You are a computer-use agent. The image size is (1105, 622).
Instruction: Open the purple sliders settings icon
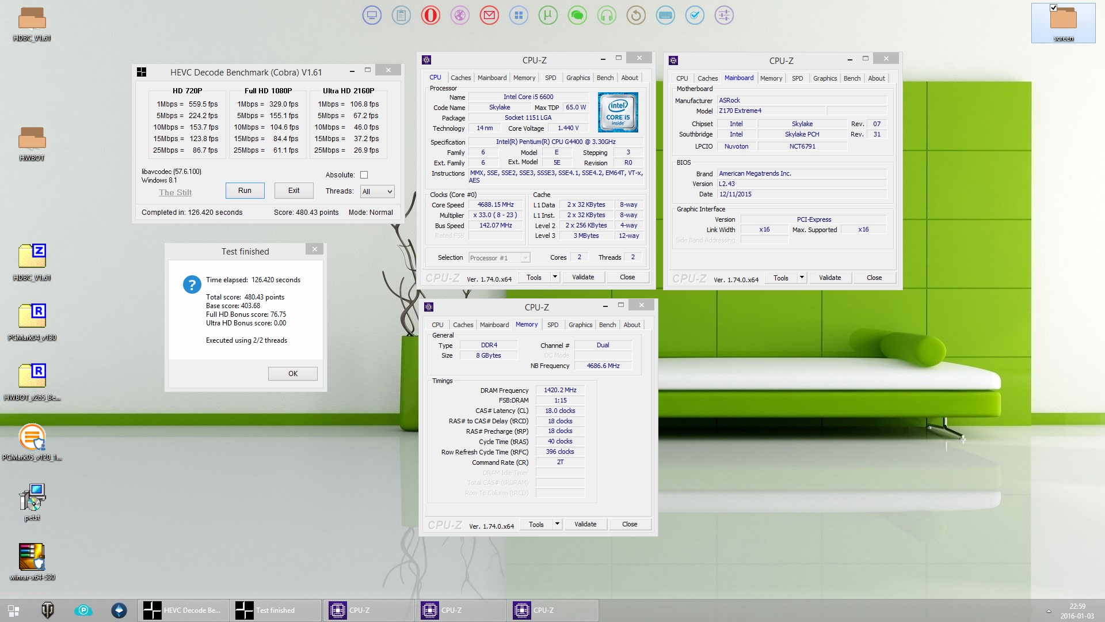[724, 16]
